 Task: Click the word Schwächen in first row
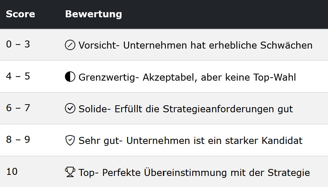pyautogui.click(x=286, y=45)
